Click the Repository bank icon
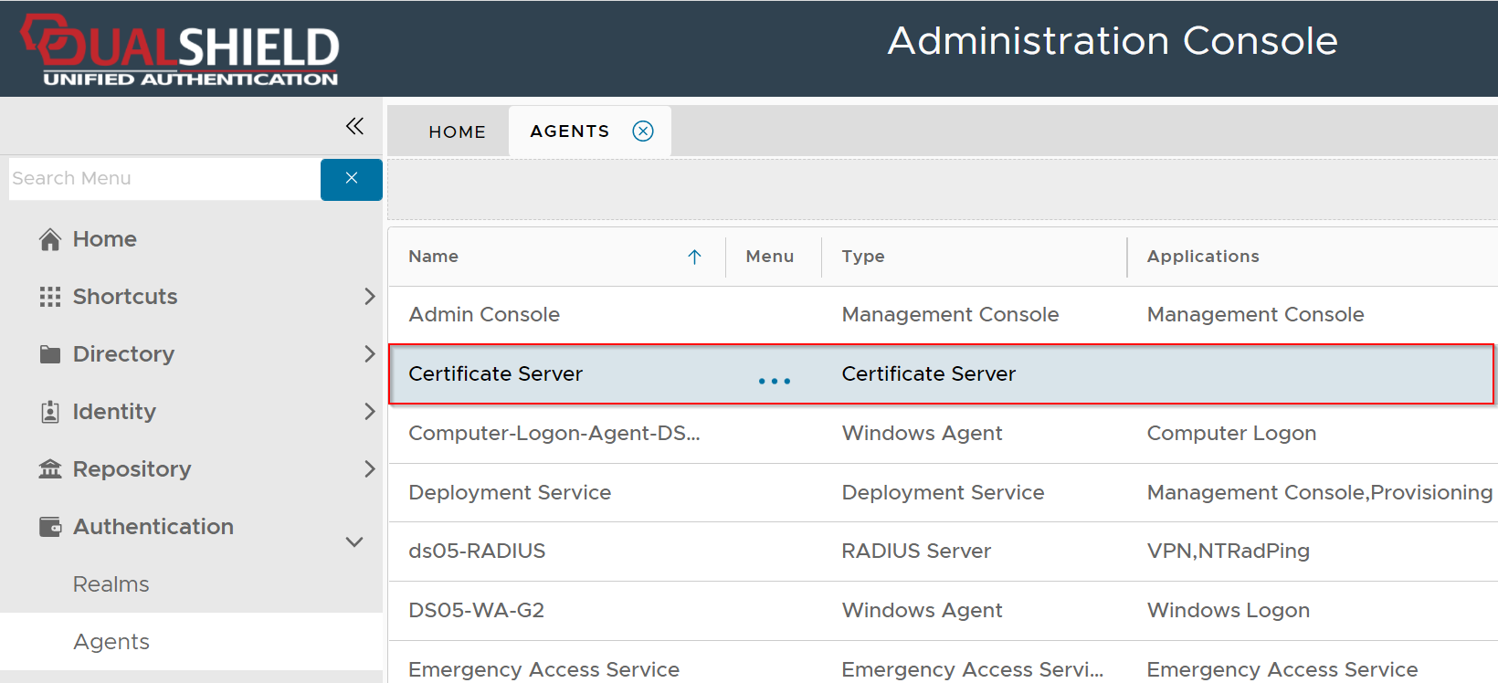Screen dimensions: 1498x683 pyautogui.click(x=50, y=469)
